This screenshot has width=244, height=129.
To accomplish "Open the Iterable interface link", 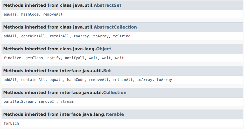I will pos(115,114).
